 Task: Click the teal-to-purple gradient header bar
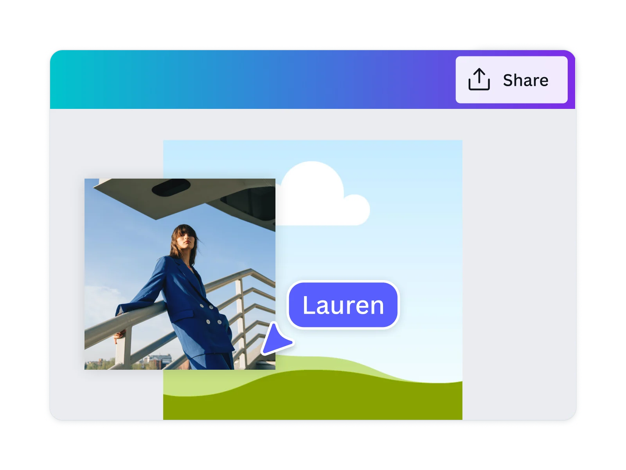(x=250, y=80)
